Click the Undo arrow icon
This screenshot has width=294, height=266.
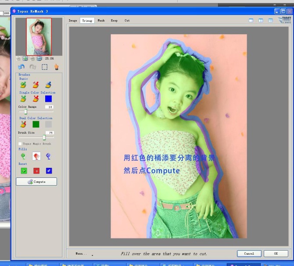(21, 67)
